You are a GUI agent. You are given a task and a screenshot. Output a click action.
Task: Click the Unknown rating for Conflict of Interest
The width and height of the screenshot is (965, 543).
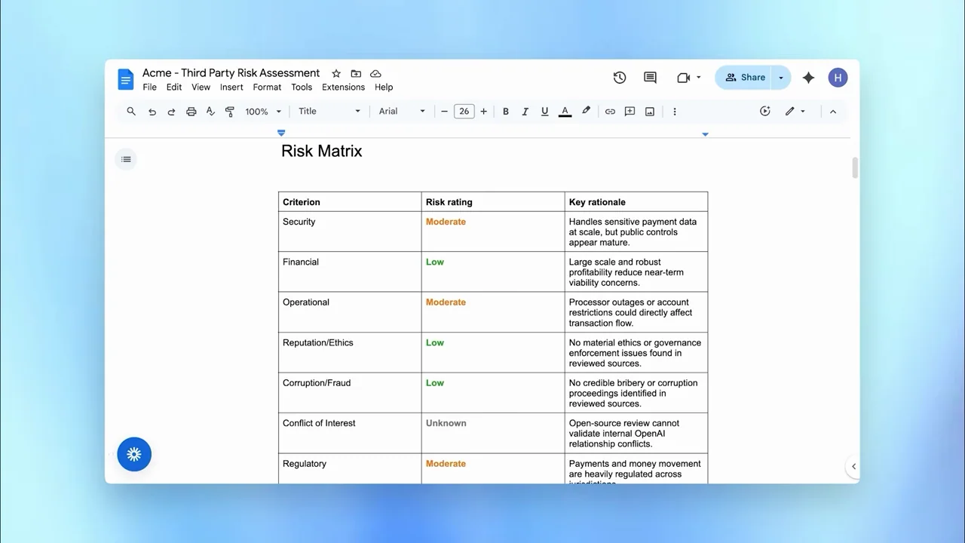point(446,423)
